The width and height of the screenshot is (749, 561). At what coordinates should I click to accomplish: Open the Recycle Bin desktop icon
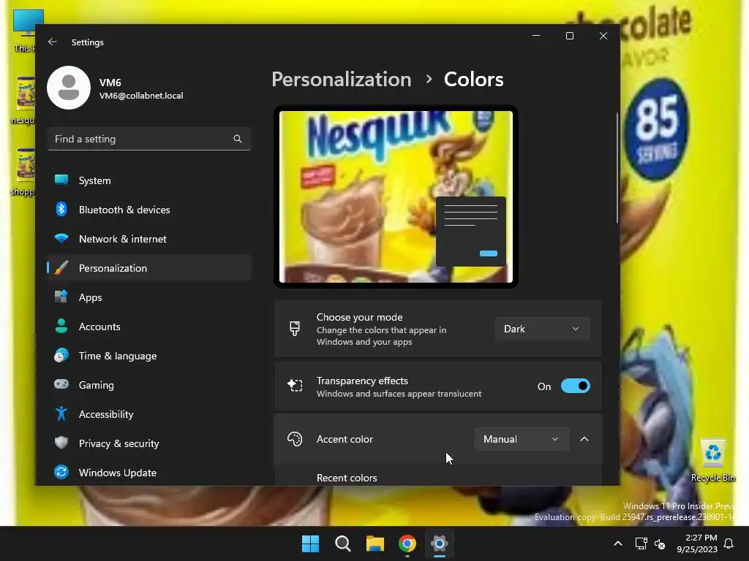(712, 461)
